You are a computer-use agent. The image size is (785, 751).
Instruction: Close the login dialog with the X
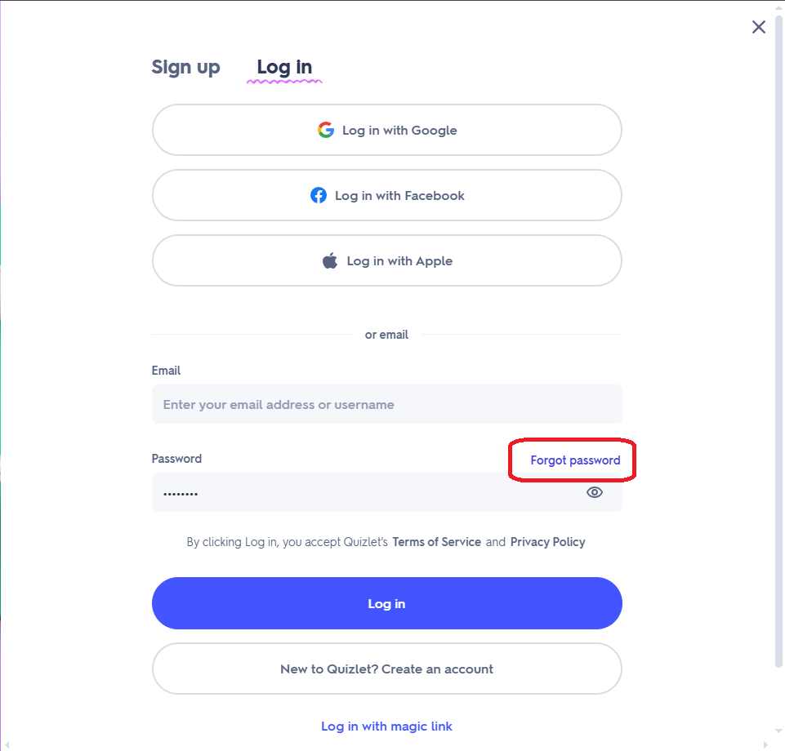[759, 27]
